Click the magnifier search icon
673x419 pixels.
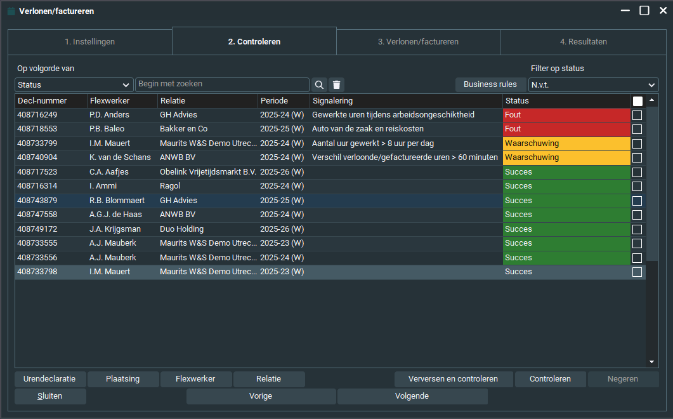click(x=319, y=85)
